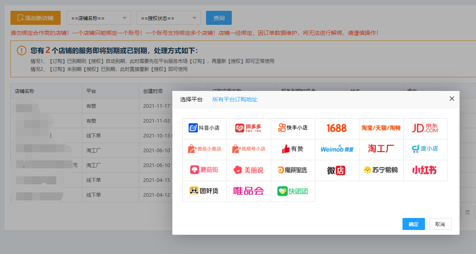Viewport: 476px width, 254px height.
Task: Select the 1688 platform logo
Action: 337,128
